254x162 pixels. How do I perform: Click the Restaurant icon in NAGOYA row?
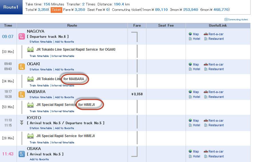[206, 39]
